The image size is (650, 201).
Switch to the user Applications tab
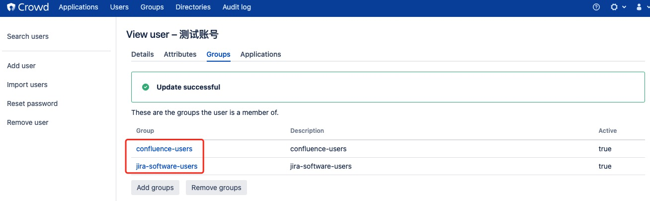[260, 54]
